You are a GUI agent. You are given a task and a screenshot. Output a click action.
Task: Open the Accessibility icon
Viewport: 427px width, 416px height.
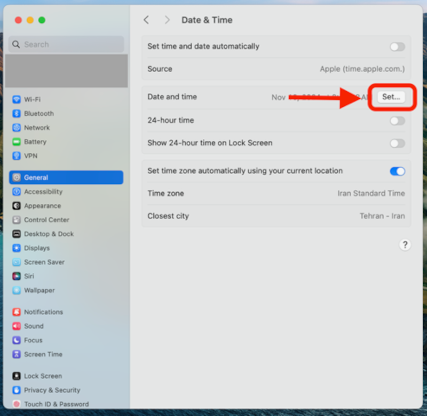click(x=17, y=192)
